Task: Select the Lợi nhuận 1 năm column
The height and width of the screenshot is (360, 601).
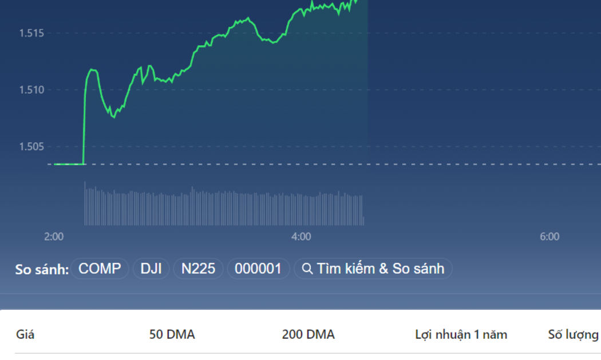Action: tap(461, 334)
